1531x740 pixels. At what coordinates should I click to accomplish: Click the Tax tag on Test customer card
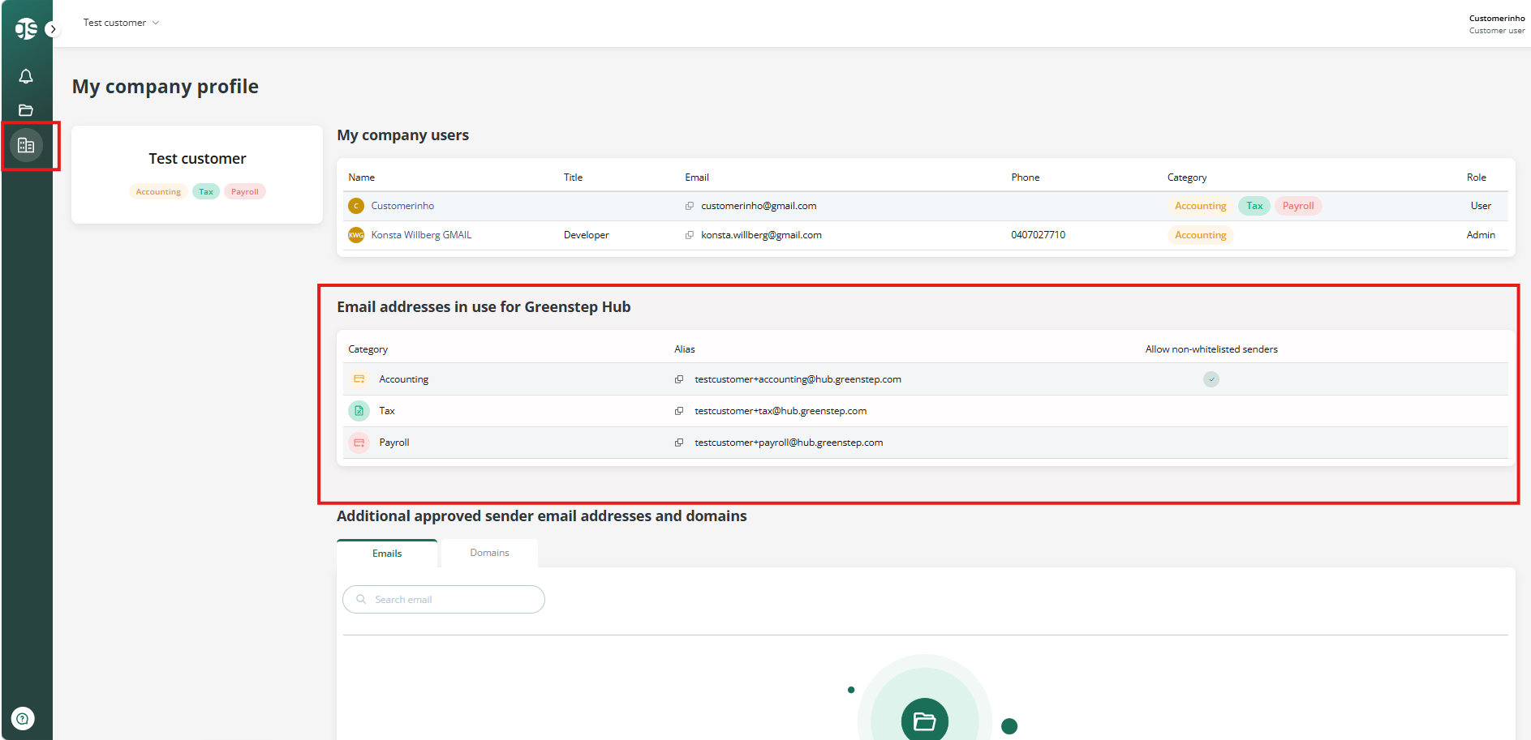pos(206,192)
